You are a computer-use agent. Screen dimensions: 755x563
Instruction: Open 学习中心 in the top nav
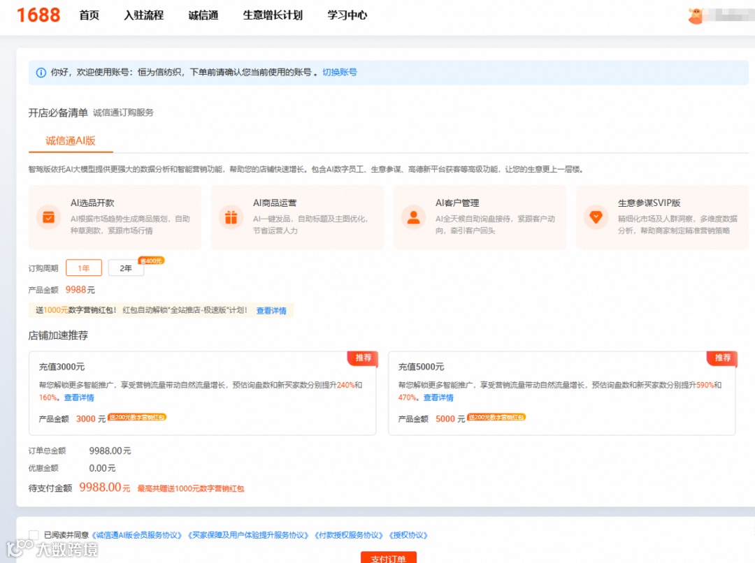point(347,15)
